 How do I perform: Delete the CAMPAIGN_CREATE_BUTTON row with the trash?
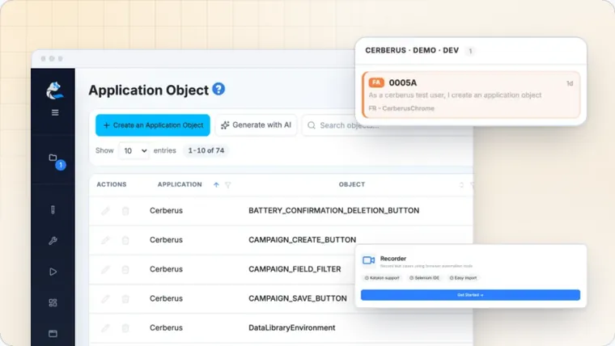click(x=125, y=240)
